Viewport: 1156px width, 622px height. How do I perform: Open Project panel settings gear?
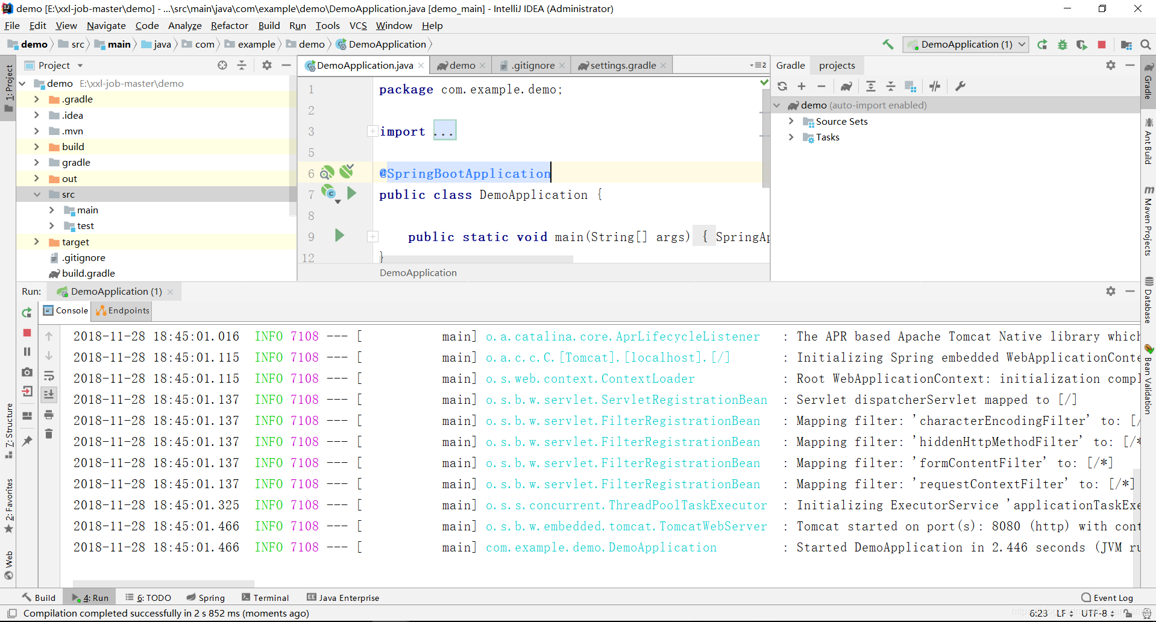coord(267,65)
